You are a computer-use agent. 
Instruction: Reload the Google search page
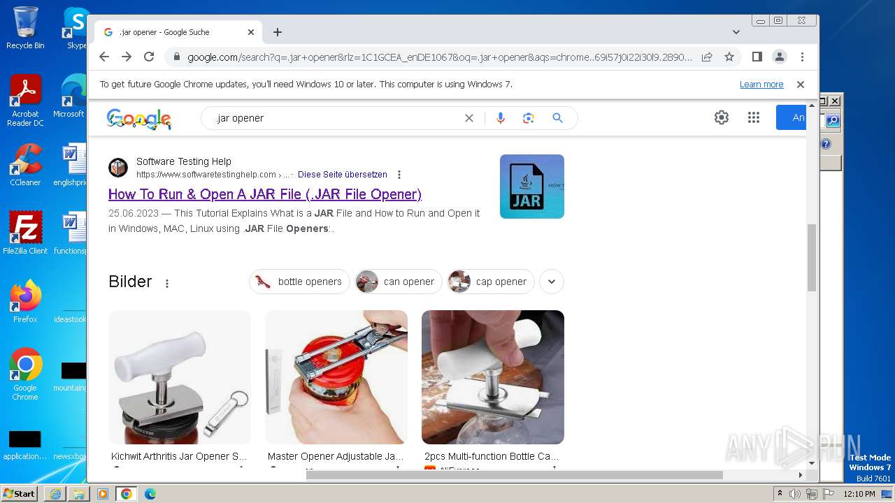[x=149, y=57]
